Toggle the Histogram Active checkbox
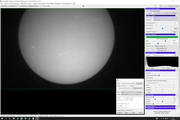 pos(146,55)
